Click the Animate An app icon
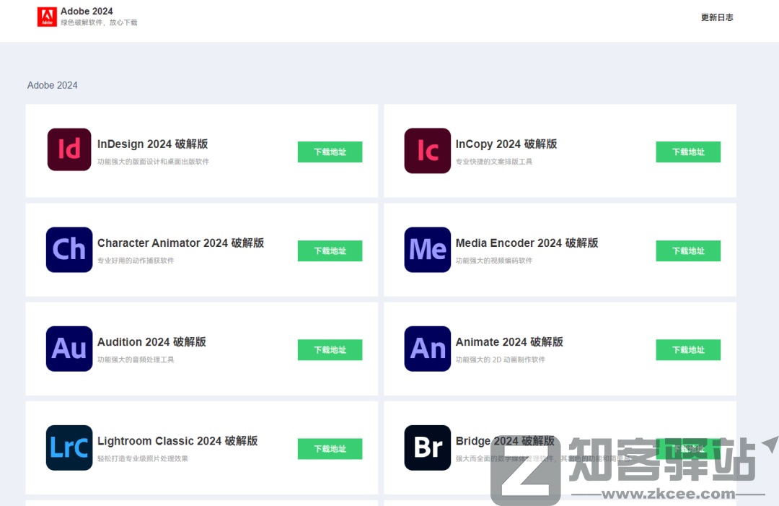The height and width of the screenshot is (506, 779). coord(427,349)
